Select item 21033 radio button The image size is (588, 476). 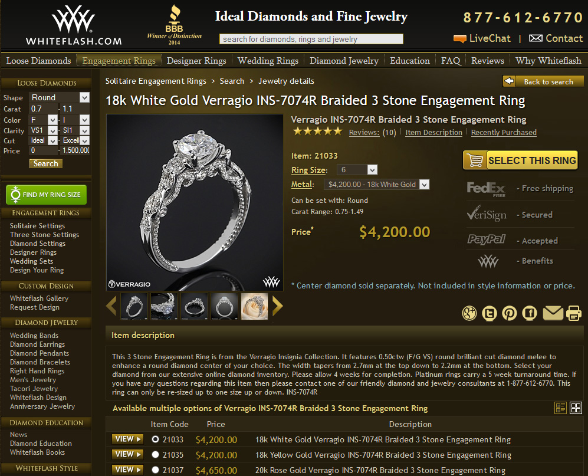click(155, 439)
